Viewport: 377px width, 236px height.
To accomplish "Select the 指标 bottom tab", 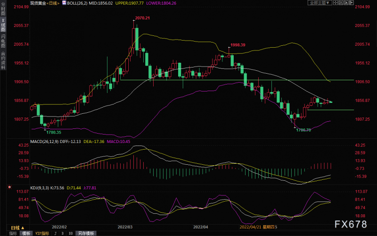I will pyautogui.click(x=13, y=233).
